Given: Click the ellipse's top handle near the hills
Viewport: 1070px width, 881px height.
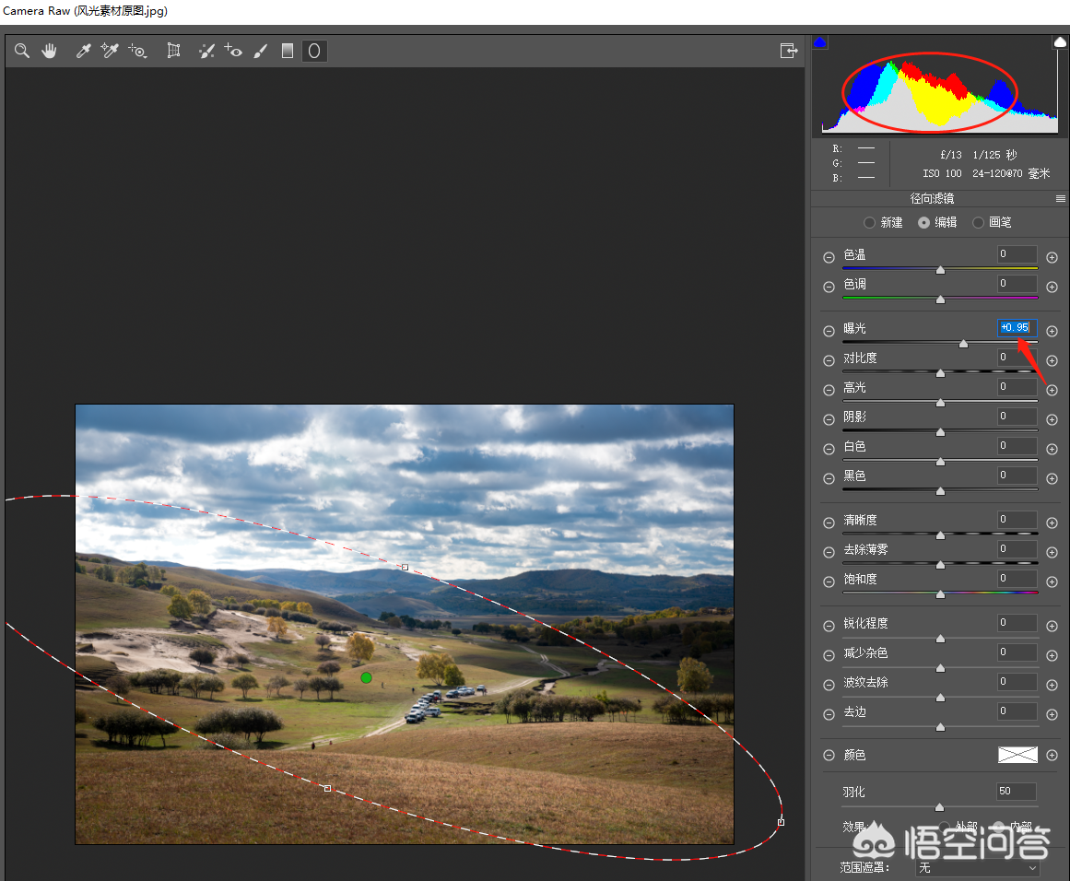Looking at the screenshot, I should (x=406, y=567).
